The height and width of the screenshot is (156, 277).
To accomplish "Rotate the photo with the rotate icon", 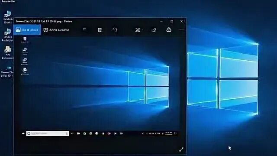I will coord(115,30).
